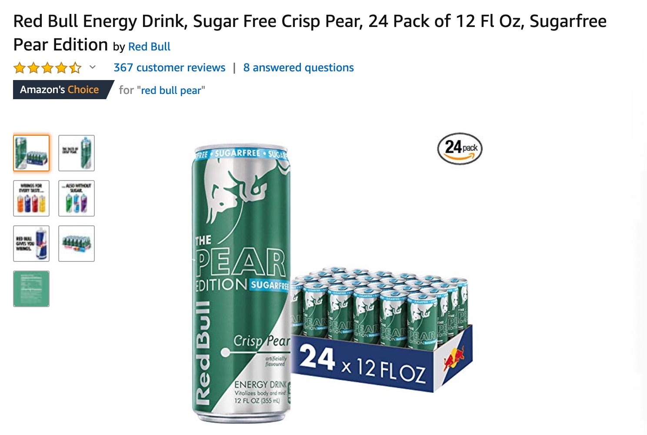
Task: View the 8 answered questions
Action: pos(298,67)
